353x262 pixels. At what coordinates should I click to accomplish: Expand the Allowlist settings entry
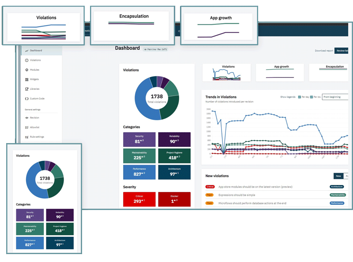(26, 127)
